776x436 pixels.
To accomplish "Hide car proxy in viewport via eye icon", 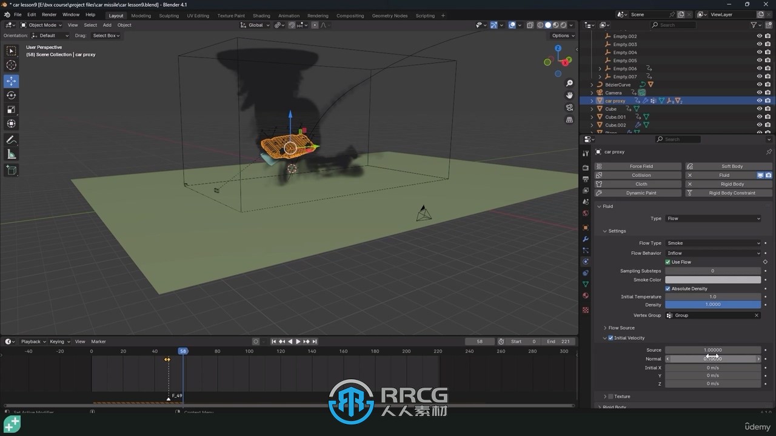I will 759,101.
